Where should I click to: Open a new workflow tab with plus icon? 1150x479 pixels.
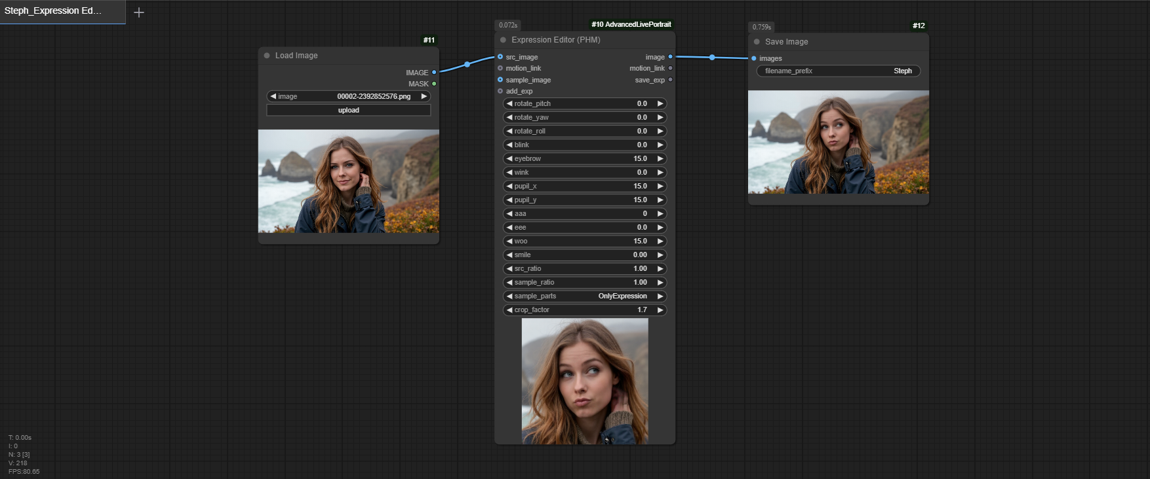pyautogui.click(x=139, y=12)
